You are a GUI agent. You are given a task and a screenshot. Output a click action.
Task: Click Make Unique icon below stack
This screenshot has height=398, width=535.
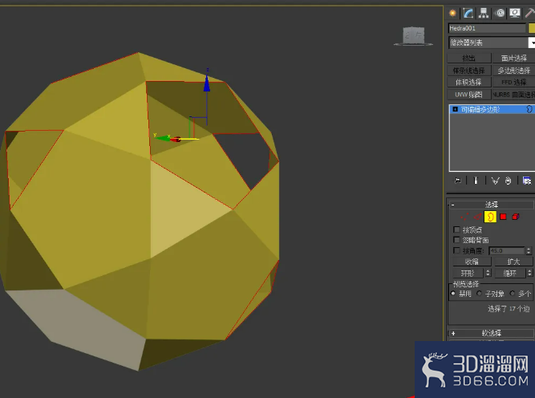click(495, 181)
